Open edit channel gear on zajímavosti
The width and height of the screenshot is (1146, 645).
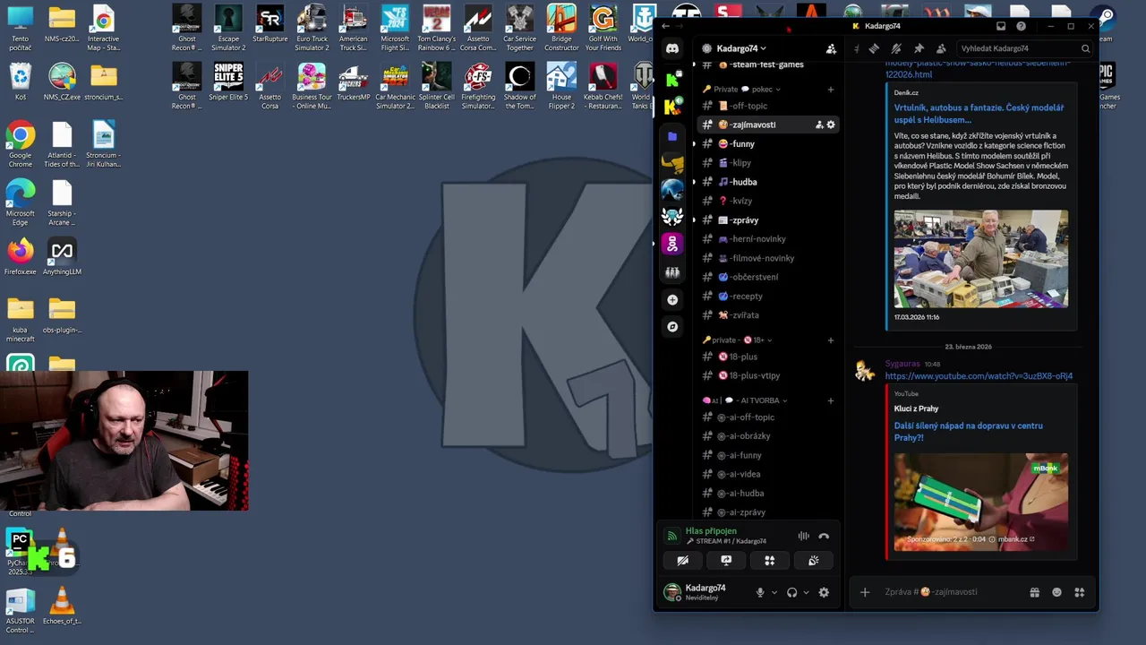point(831,125)
